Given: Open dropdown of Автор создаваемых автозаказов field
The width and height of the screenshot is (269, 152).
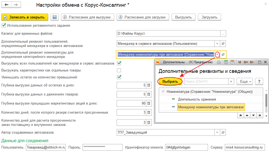Looking at the screenshot, I should (x=217, y=133).
